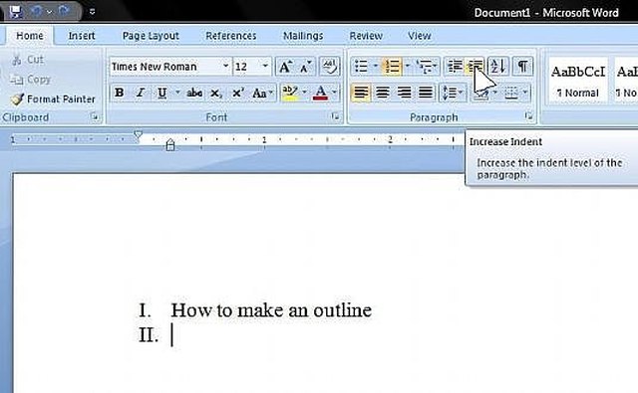Click the First Line Indent ruler marker
638x393 pixels.
139,135
